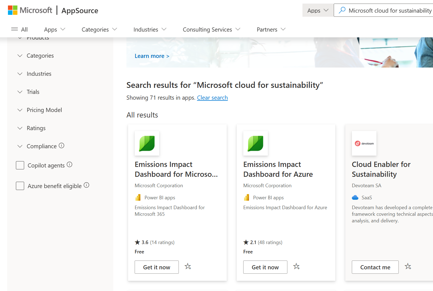Enable the Copilot agents checkbox
The image size is (433, 291).
click(x=20, y=165)
